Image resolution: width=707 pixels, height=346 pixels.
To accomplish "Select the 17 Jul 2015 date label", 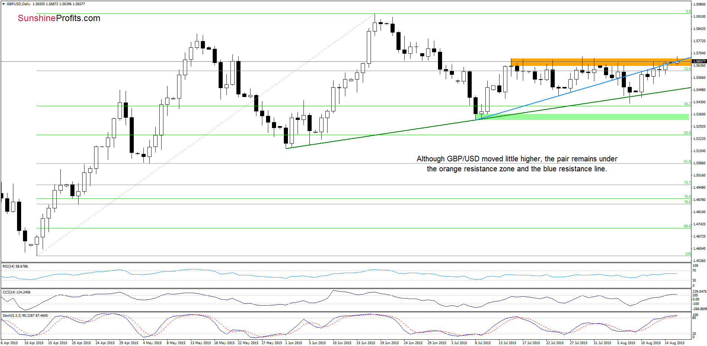I will pos(531,343).
